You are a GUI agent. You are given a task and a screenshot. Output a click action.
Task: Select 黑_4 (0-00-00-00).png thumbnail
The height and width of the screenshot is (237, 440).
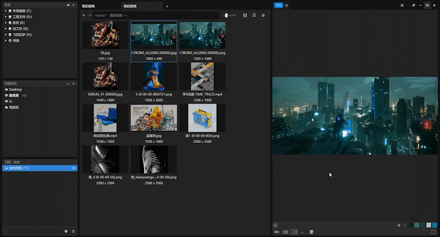click(x=105, y=159)
